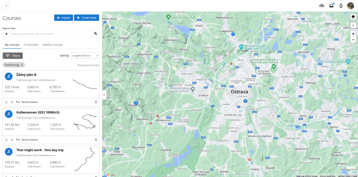Share the Kullamannen 2023 100M course

tap(12, 140)
